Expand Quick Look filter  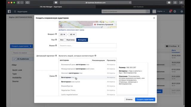pos(17,70)
